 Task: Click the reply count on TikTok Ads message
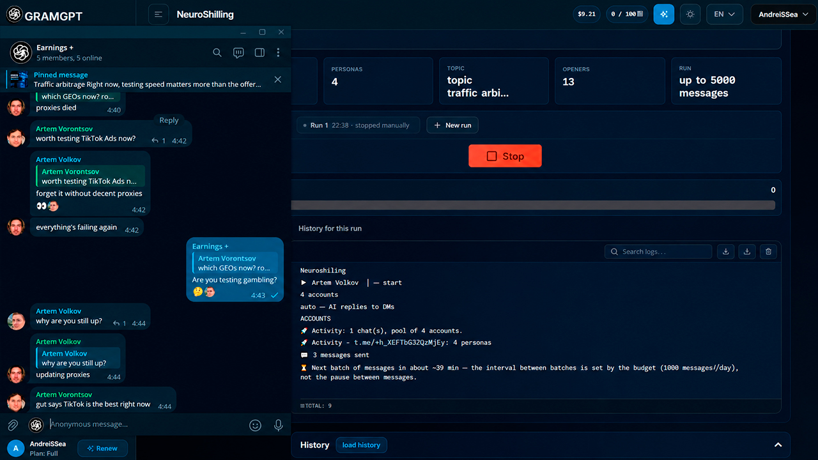[158, 141]
